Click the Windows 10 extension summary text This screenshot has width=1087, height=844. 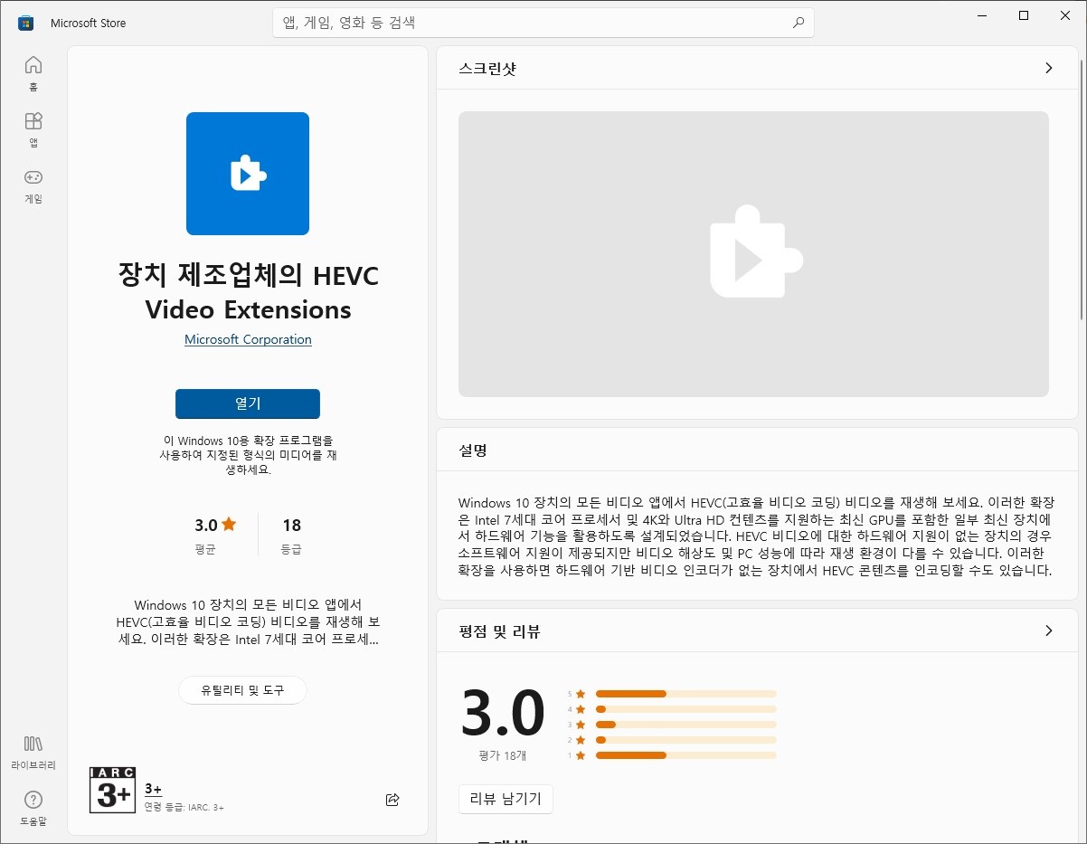(x=248, y=455)
